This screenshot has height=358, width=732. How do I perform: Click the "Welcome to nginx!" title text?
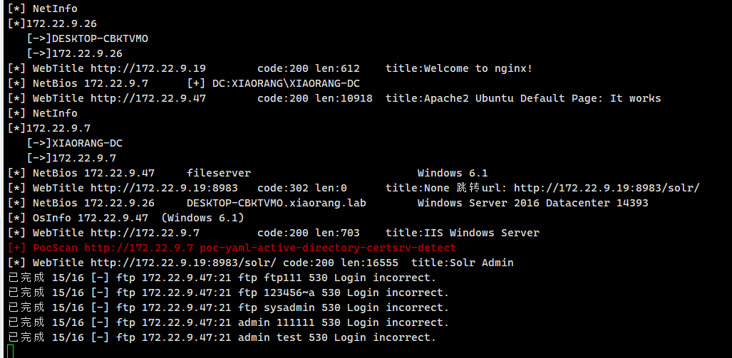click(478, 68)
